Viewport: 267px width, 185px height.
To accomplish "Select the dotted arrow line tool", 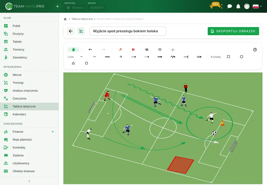I will tap(147, 57).
